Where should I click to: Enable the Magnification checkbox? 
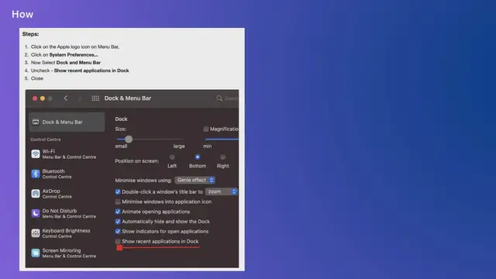click(x=206, y=129)
